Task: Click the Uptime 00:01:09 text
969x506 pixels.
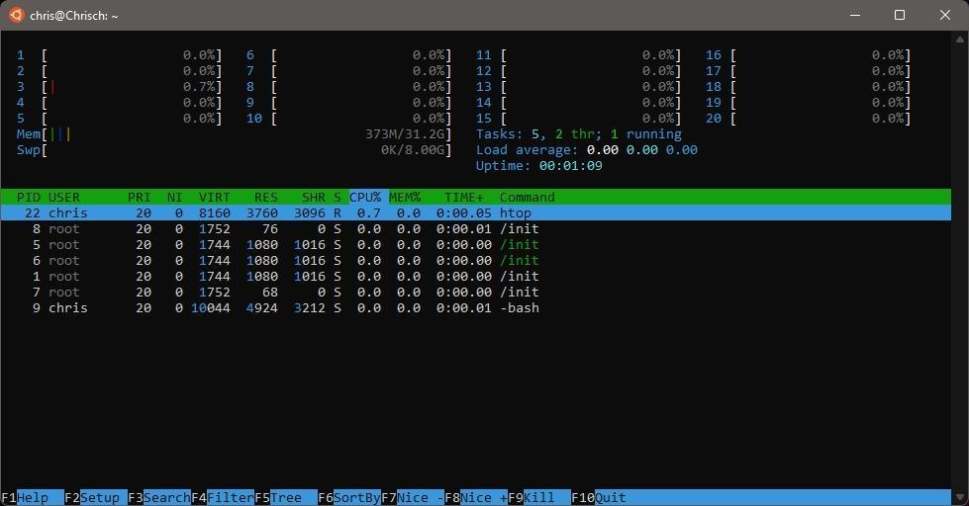Action: 538,165
